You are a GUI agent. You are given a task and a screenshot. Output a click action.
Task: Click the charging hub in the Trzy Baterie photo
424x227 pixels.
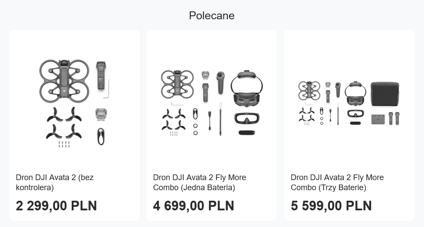pos(378,119)
